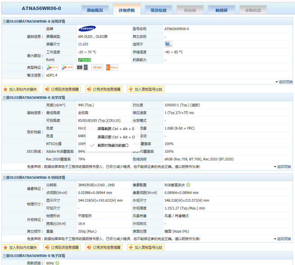Click the 85/85/85/85 (Typ.)(CR≥10) viewing angle value
295x265 pixels.
click(99, 120)
